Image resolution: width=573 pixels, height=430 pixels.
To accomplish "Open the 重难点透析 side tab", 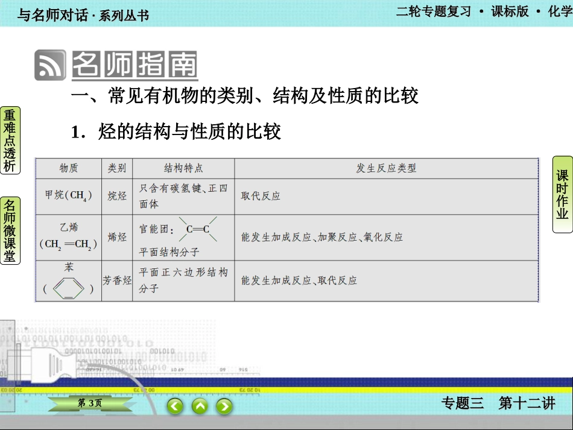I will pos(10,141).
